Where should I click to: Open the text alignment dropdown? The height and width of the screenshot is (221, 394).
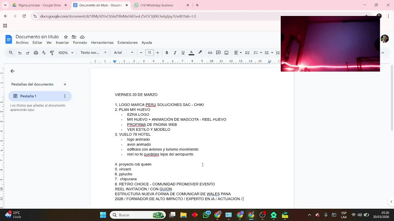(x=238, y=53)
